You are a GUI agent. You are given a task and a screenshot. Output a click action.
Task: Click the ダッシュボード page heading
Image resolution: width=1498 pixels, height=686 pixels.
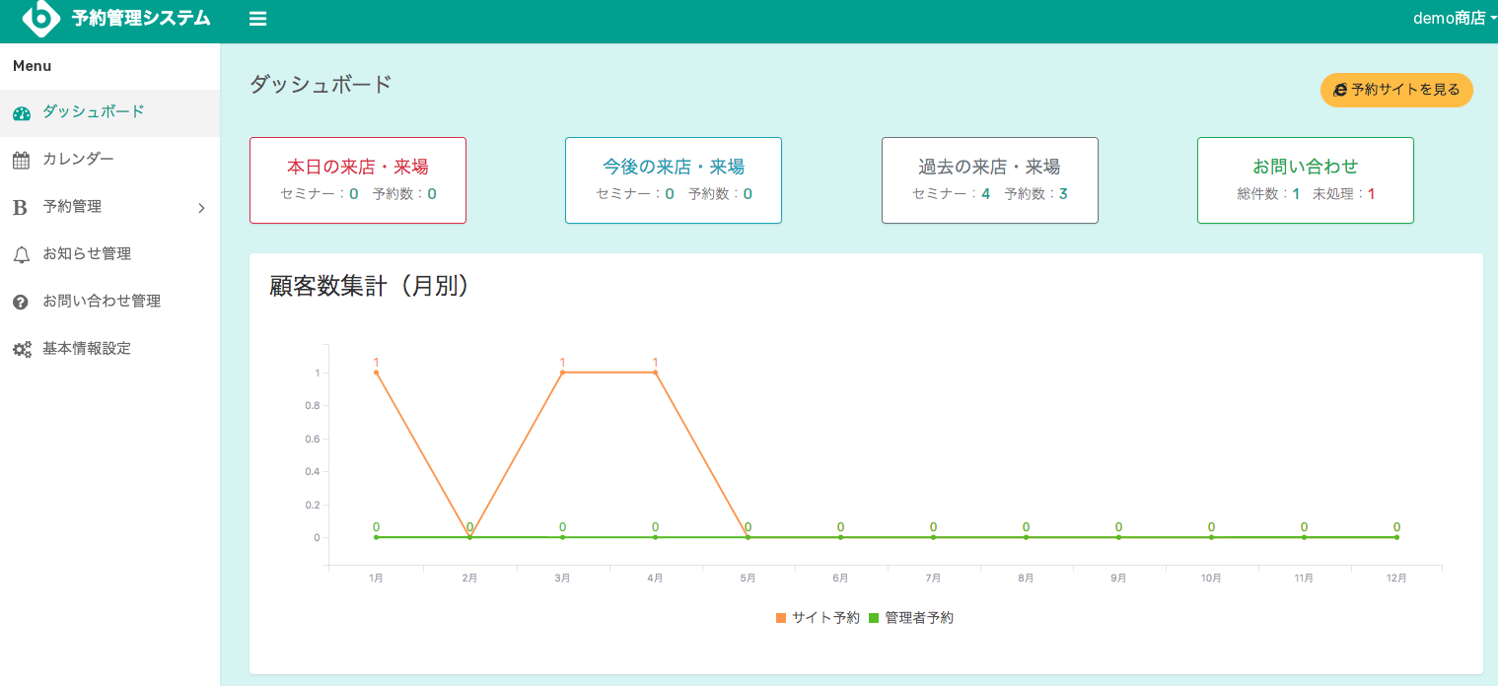pyautogui.click(x=321, y=84)
